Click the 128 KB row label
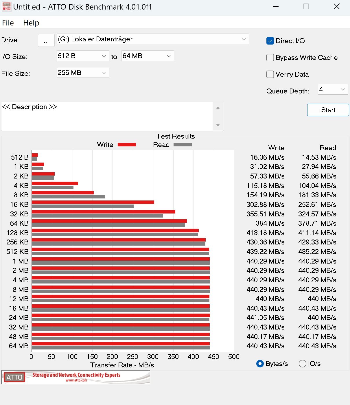This screenshot has width=350, height=405. click(x=18, y=233)
